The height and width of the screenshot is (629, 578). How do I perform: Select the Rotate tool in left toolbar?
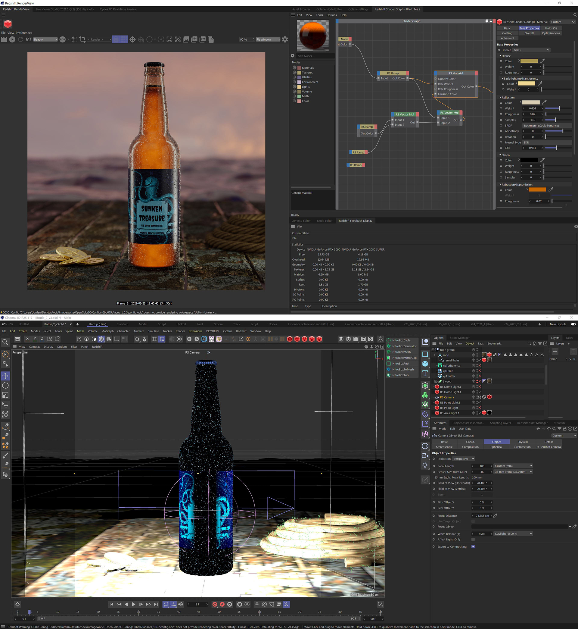tap(5, 386)
